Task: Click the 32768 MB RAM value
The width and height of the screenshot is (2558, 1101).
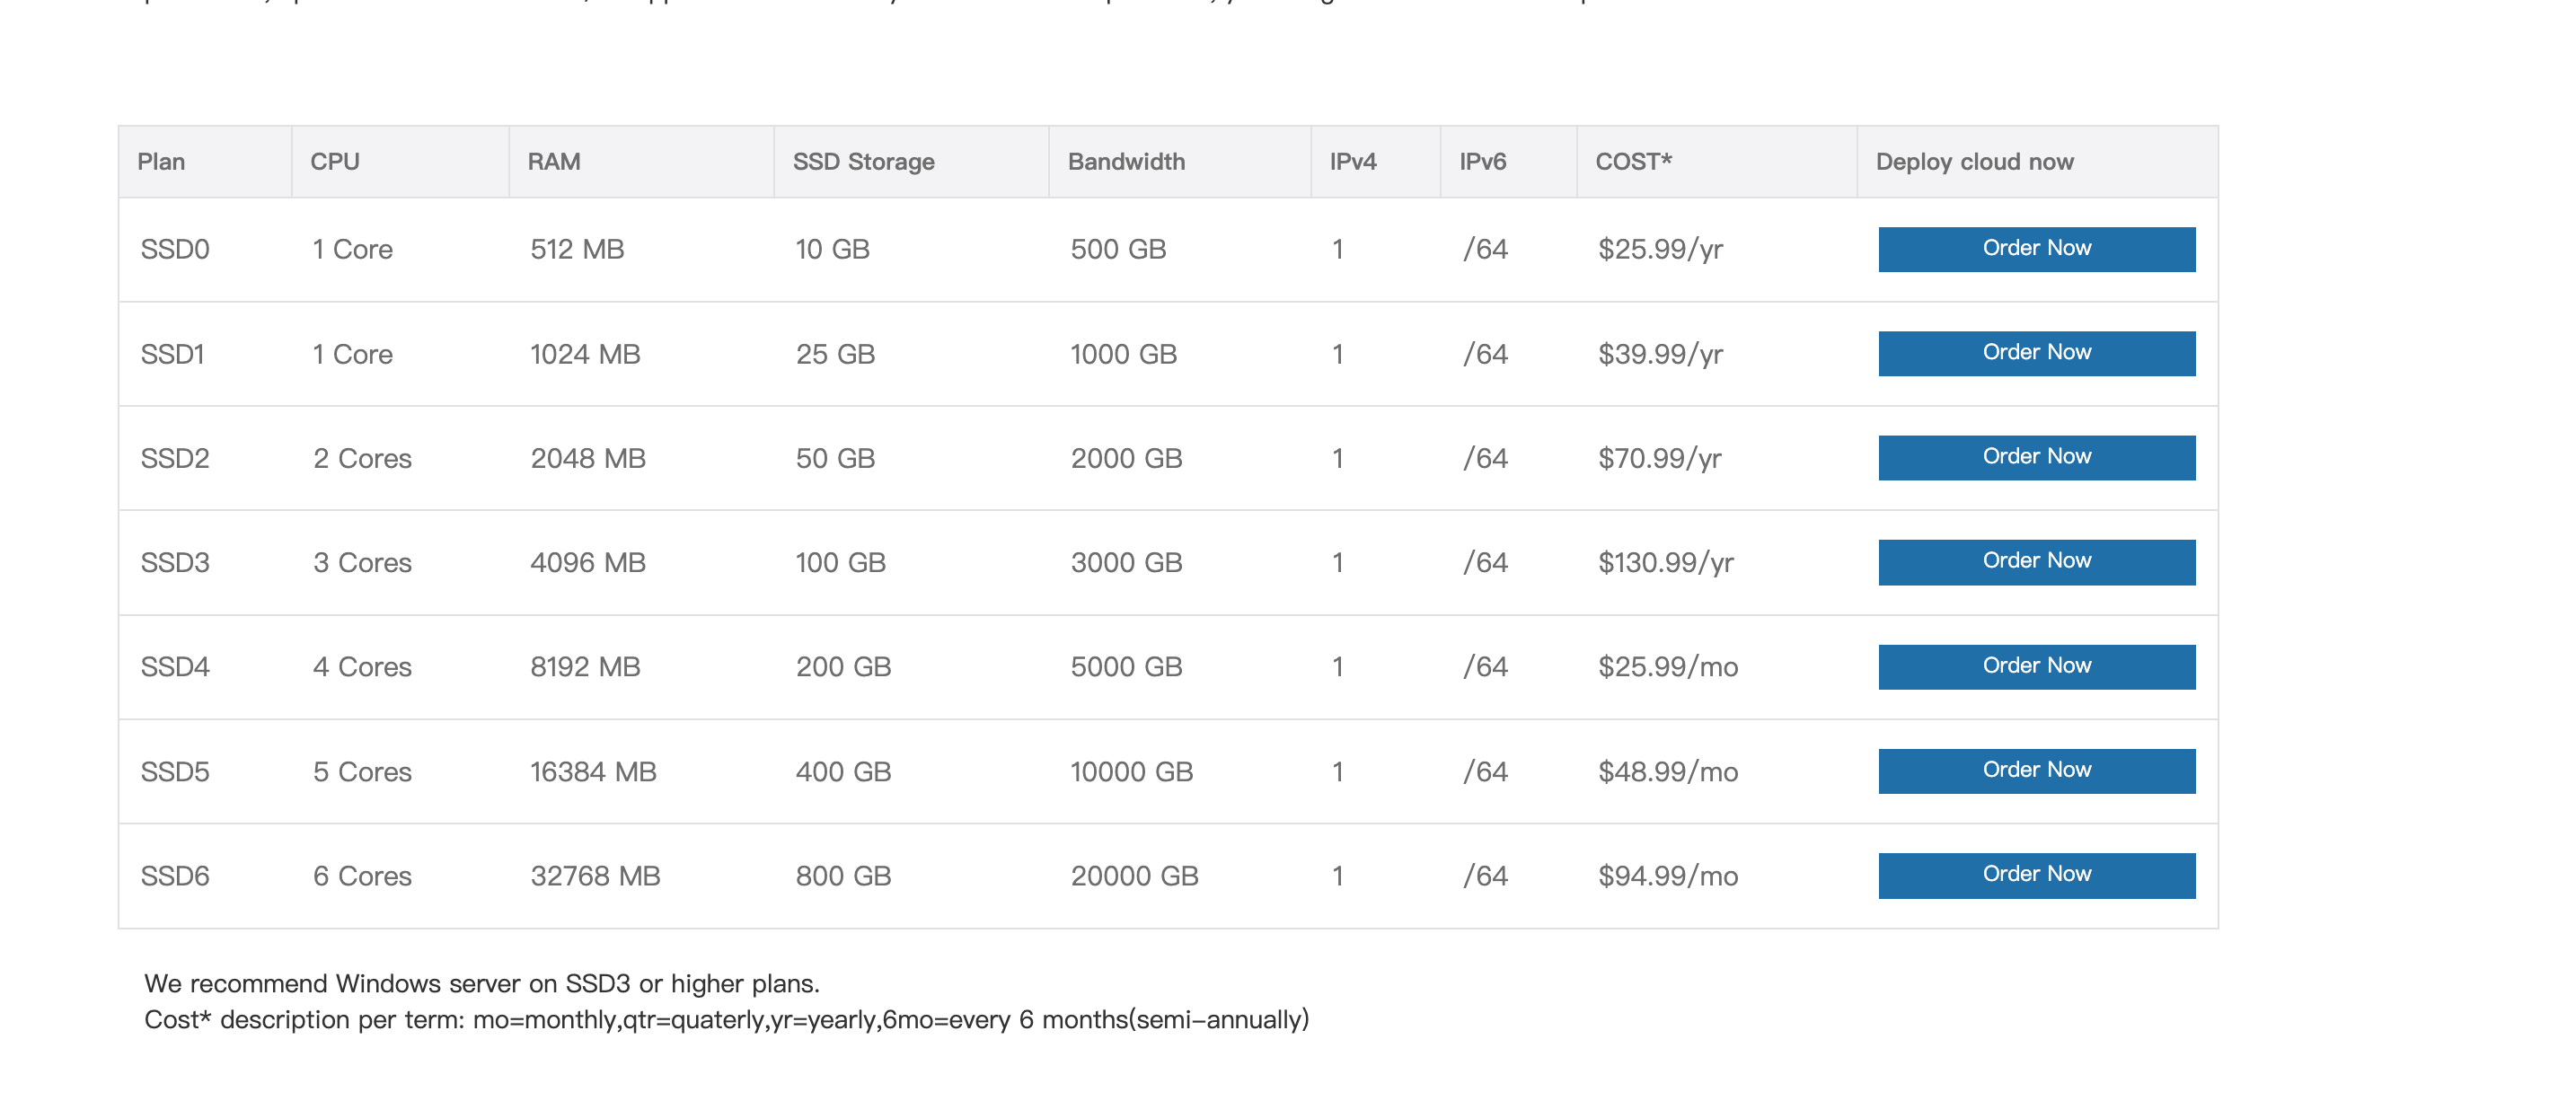Action: click(595, 875)
